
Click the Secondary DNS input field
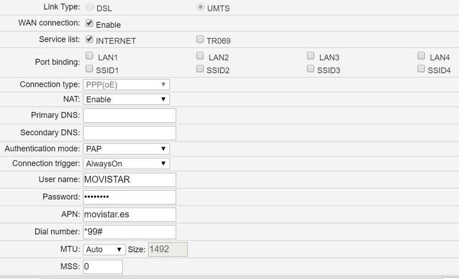pyautogui.click(x=129, y=132)
